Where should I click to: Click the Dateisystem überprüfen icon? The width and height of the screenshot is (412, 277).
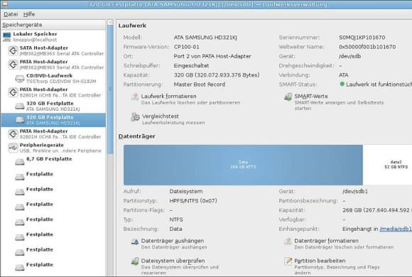pos(135,261)
